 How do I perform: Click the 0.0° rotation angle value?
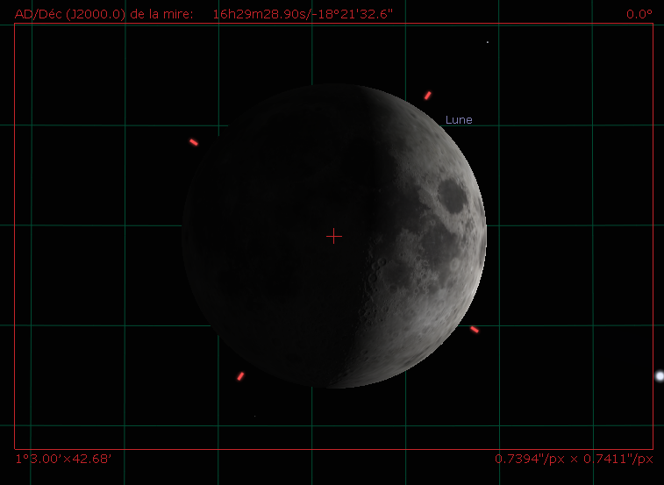pyautogui.click(x=639, y=14)
